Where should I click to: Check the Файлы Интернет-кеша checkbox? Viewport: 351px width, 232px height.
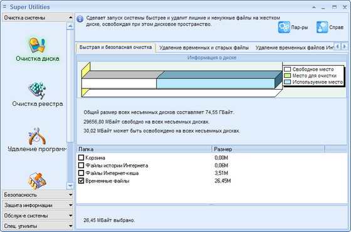[x=81, y=173]
